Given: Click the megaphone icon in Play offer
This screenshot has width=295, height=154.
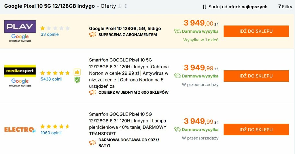Looking at the screenshot, I should [92, 35].
